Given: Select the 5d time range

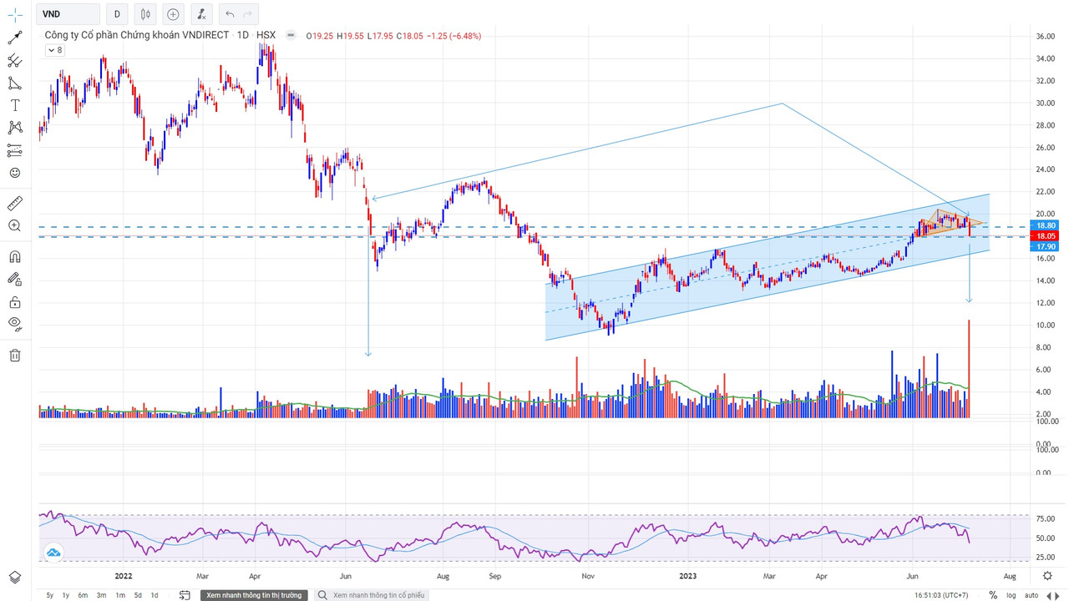Looking at the screenshot, I should 138,595.
